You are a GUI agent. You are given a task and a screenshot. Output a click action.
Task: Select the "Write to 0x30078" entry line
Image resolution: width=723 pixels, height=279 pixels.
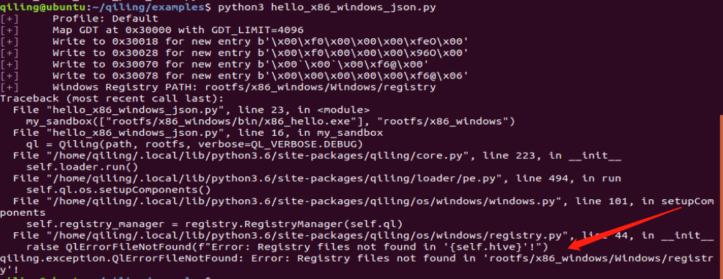click(260, 76)
